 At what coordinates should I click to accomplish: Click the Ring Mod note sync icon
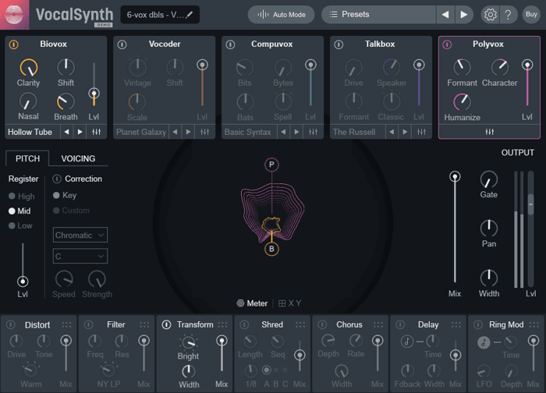tap(484, 342)
